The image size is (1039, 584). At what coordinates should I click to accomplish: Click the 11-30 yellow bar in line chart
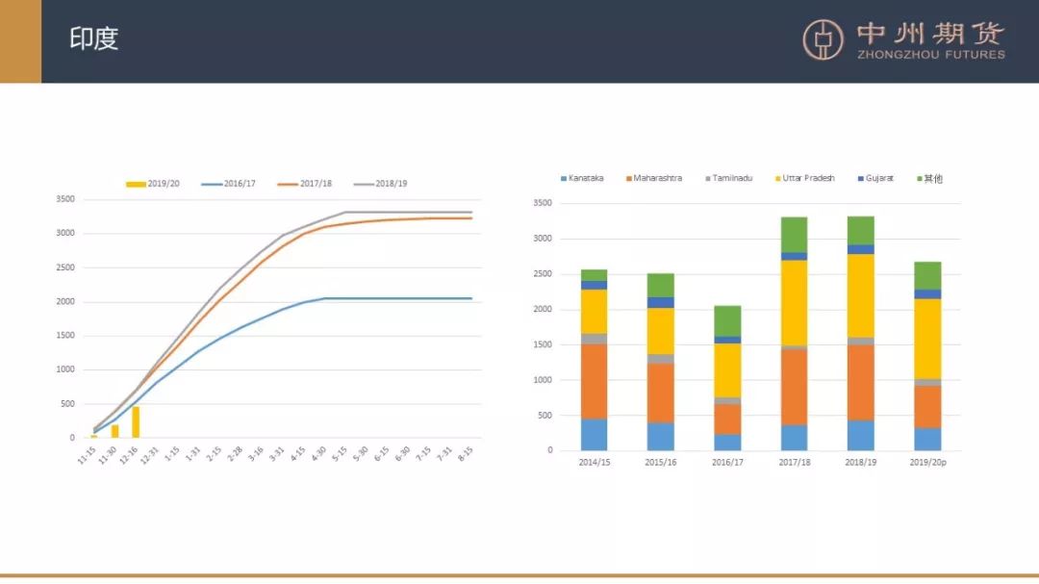pos(114,432)
